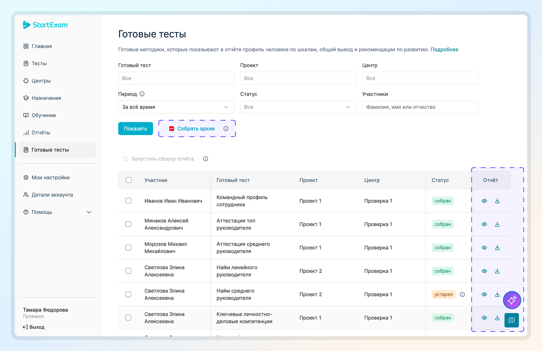This screenshot has width=542, height=351.
Task: View report for Найм среднего руководителя row
Action: [x=484, y=294]
